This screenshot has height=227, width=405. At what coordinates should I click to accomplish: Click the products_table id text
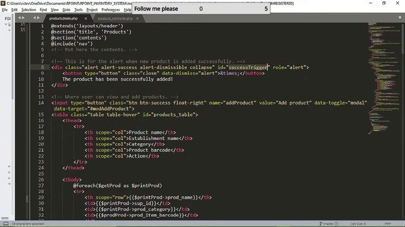pyautogui.click(x=173, y=115)
